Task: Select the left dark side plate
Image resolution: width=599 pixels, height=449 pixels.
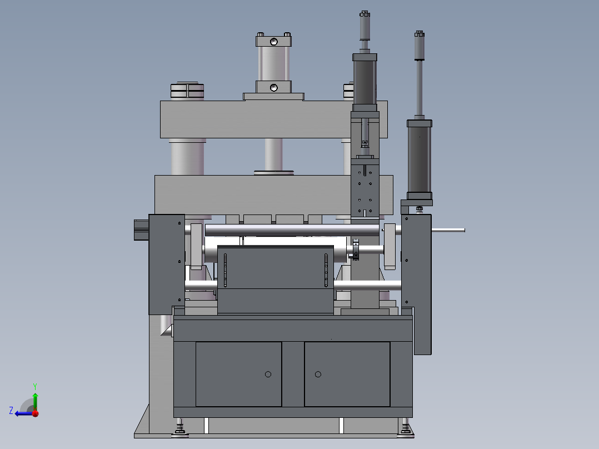Action: click(167, 265)
